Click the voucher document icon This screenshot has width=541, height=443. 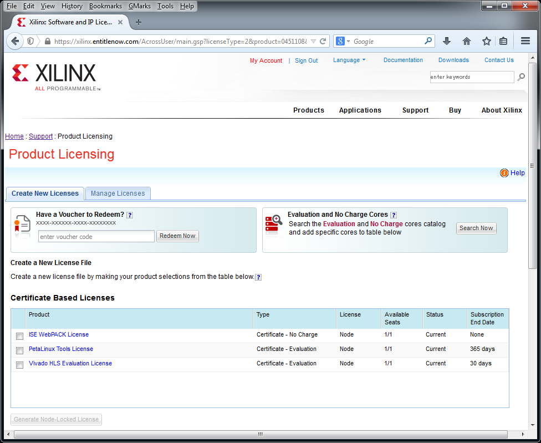pyautogui.click(x=22, y=225)
